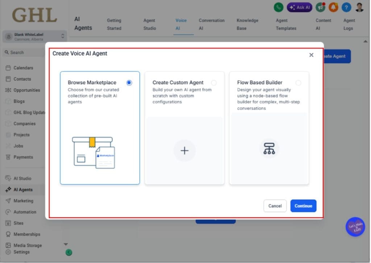Screen dimensions: 371x263
Task: Open Payments in the sidebar
Action: (23, 157)
